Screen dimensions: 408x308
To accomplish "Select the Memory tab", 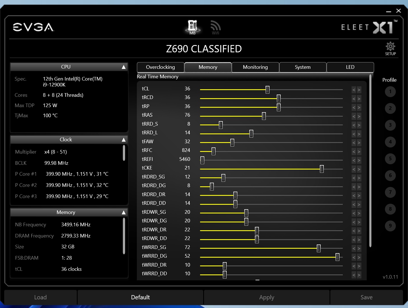I will tap(208, 67).
